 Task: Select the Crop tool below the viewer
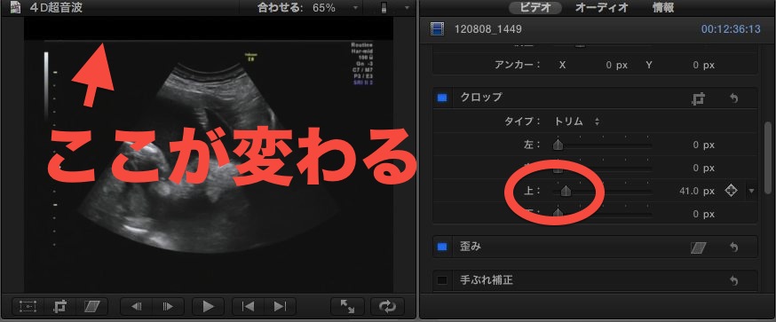point(59,307)
